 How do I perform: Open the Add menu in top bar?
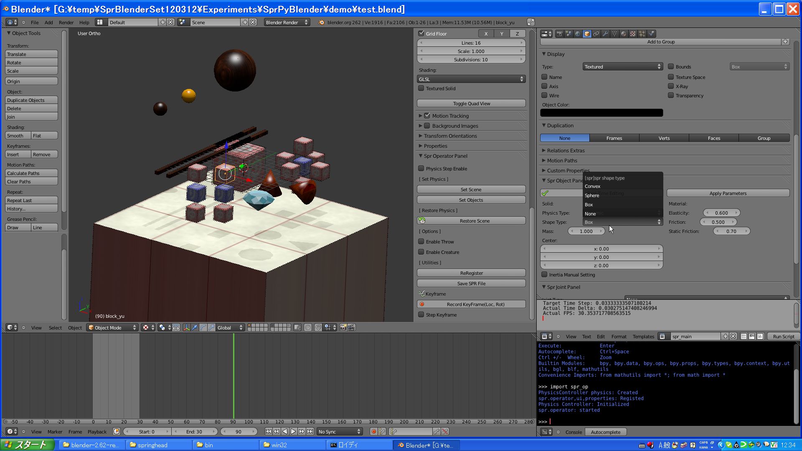(x=49, y=22)
